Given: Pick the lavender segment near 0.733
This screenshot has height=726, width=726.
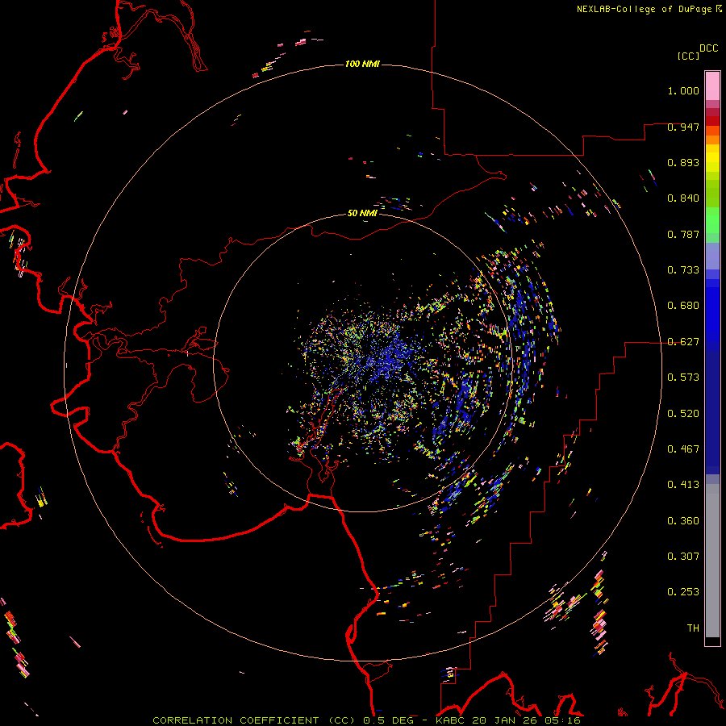Looking at the screenshot, I should 712,256.
